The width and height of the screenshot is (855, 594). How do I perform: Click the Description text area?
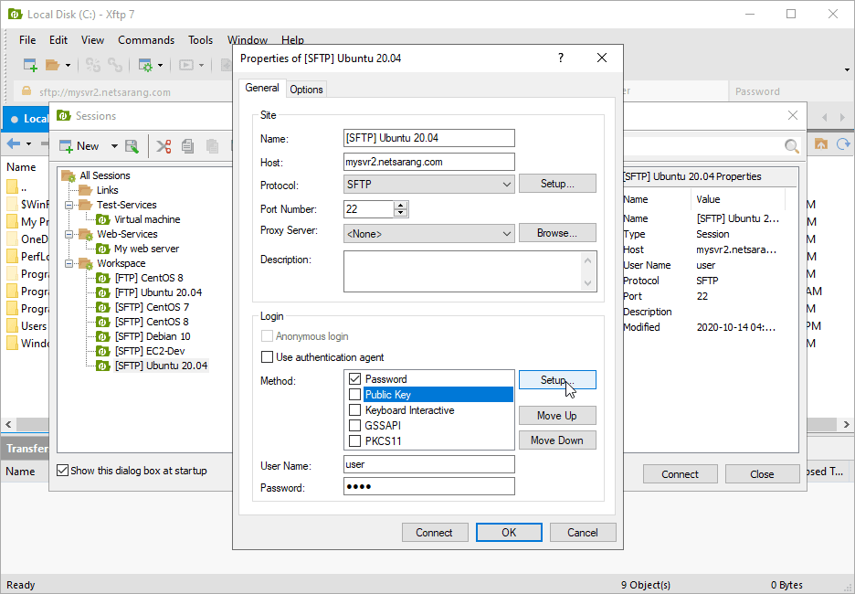tap(470, 271)
